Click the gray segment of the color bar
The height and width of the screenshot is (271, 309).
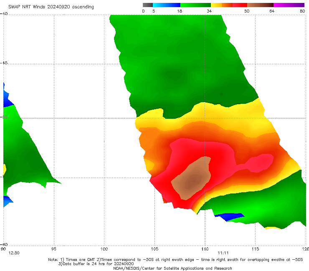pyautogui.click(x=148, y=5)
